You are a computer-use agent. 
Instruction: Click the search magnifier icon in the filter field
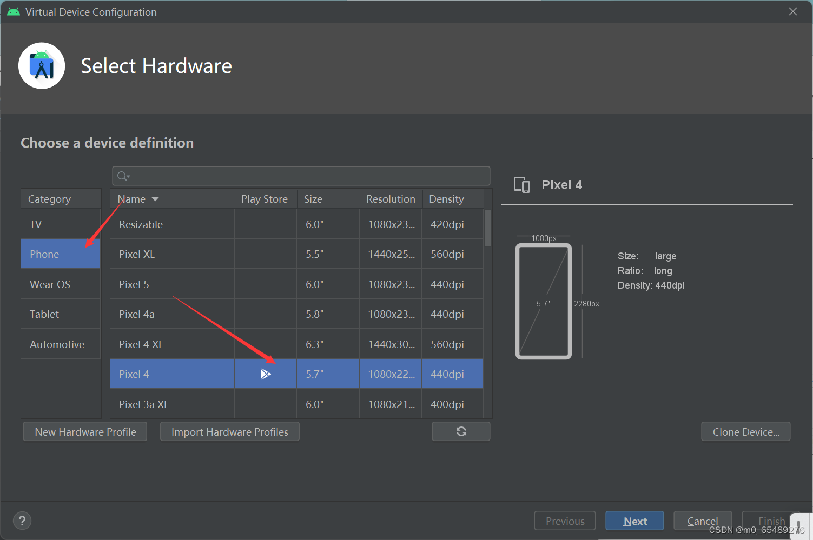123,176
